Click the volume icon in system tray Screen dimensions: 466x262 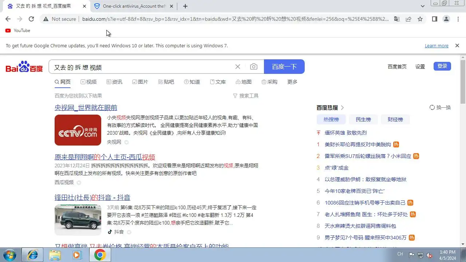430,255
